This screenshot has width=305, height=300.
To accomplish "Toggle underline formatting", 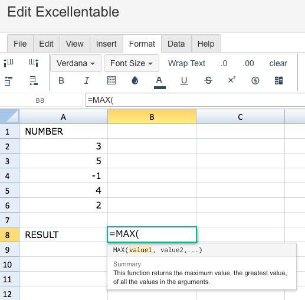I will coord(184,81).
